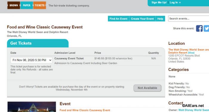The width and height of the screenshot is (209, 112).
Task: Click the Brown Paper Tickets logo
Action: click(x=27, y=5)
